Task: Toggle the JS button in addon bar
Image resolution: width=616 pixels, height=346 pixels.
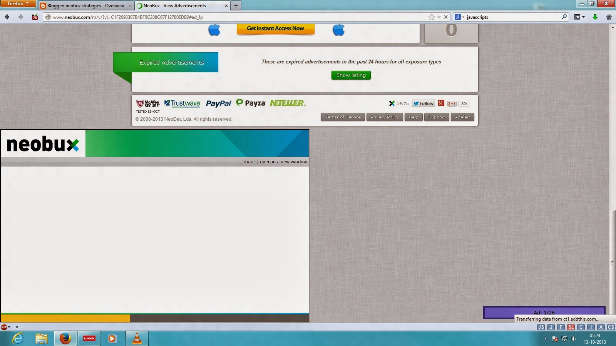Action: 541,327
